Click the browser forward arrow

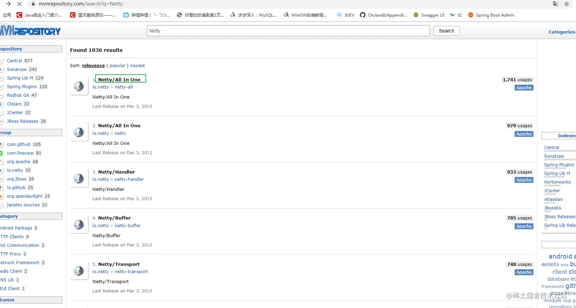[8, 4]
